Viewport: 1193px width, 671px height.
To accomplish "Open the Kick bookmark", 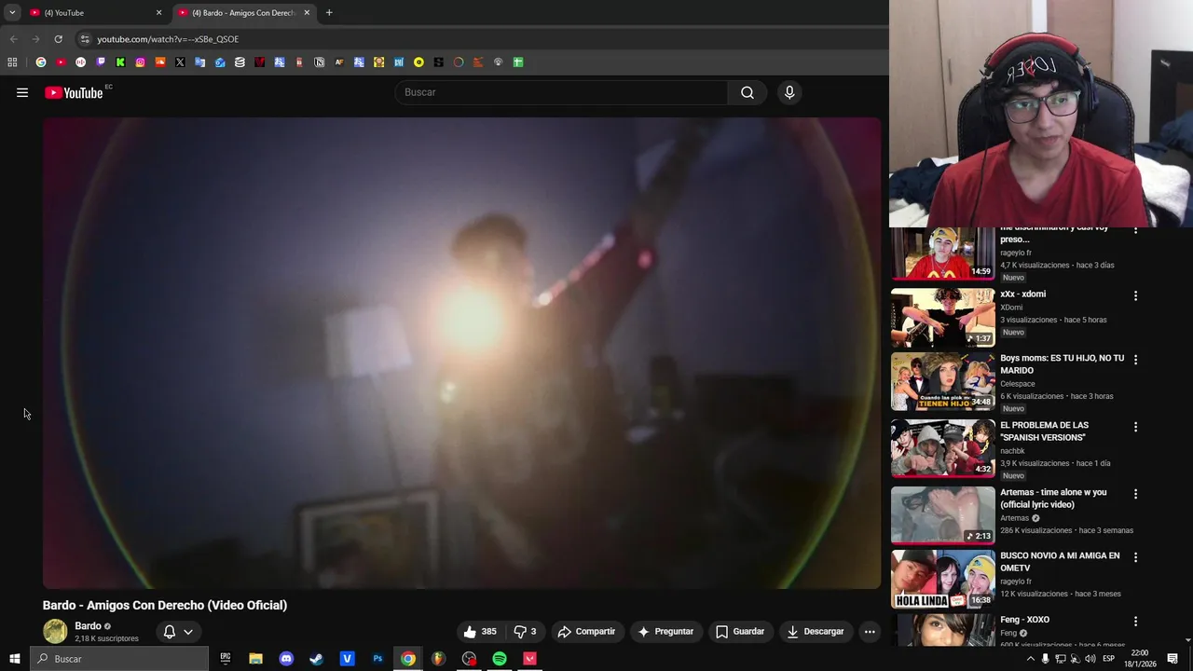I will click(x=120, y=62).
